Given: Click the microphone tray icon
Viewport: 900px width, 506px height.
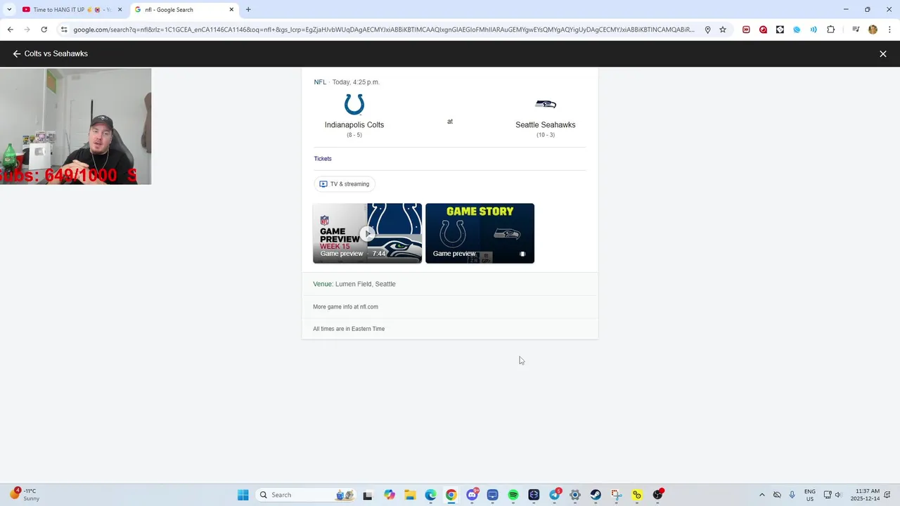Looking at the screenshot, I should click(x=792, y=495).
